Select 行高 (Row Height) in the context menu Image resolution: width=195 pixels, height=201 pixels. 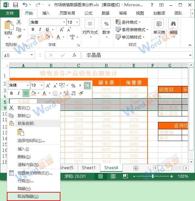pos(25,181)
